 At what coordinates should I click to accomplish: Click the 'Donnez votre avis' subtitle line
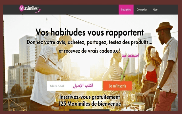pos(90,42)
